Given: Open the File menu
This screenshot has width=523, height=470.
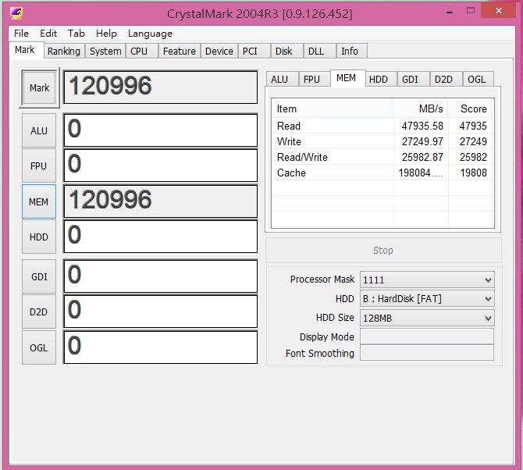Looking at the screenshot, I should [x=21, y=34].
